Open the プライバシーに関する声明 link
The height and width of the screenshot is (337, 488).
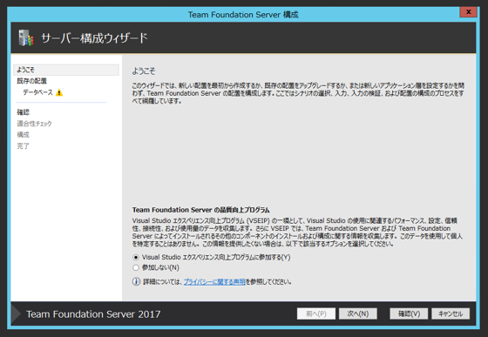click(214, 282)
